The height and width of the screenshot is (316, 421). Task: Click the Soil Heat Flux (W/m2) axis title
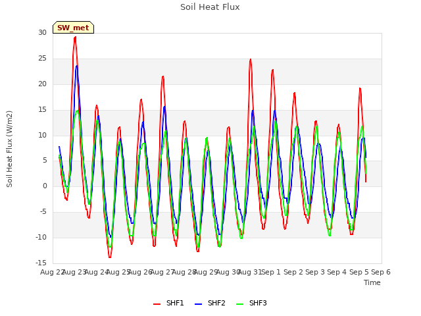tap(10, 149)
